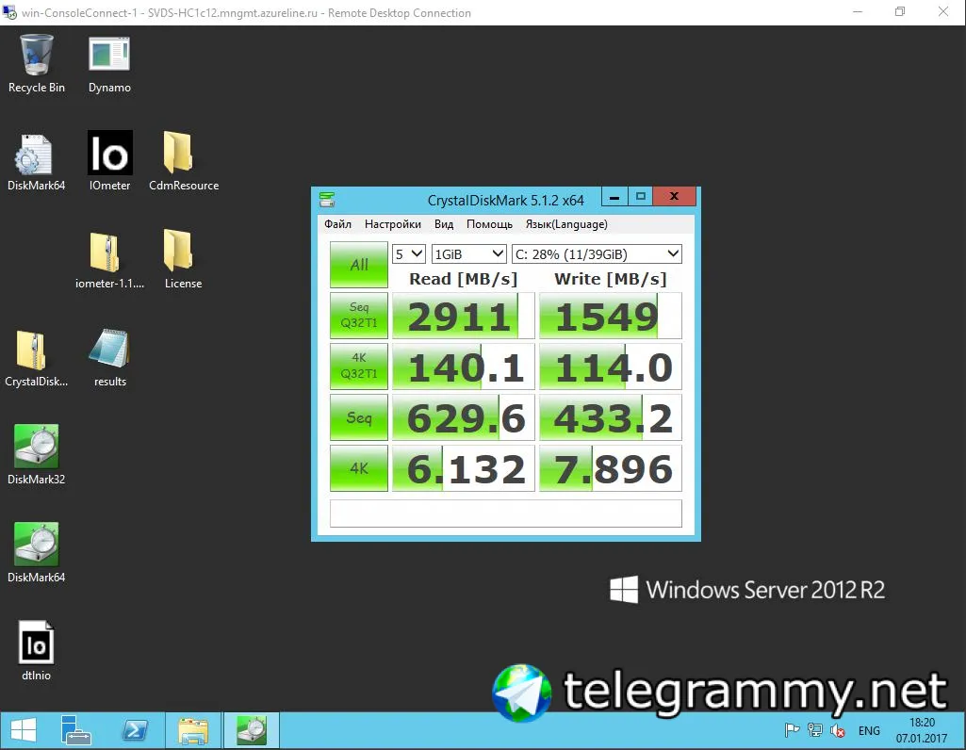This screenshot has width=966, height=750.
Task: Start the plain 4K test
Action: [x=358, y=468]
